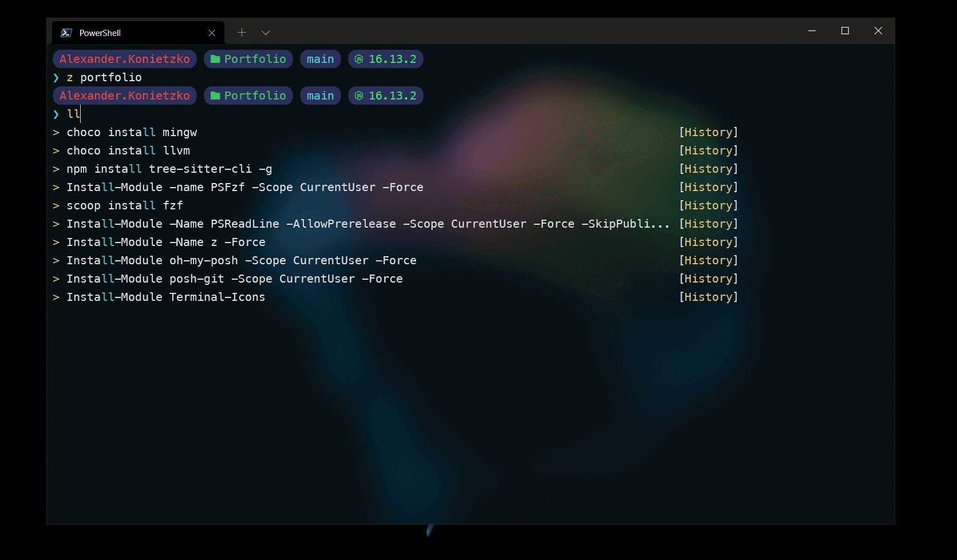Click the first Alexander.Konietzko prompt segment
The image size is (957, 560).
125,59
